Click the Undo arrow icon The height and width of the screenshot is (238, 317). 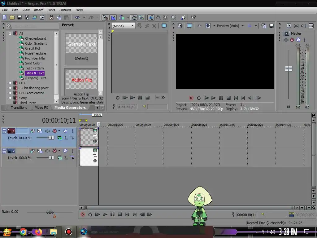(78, 17)
